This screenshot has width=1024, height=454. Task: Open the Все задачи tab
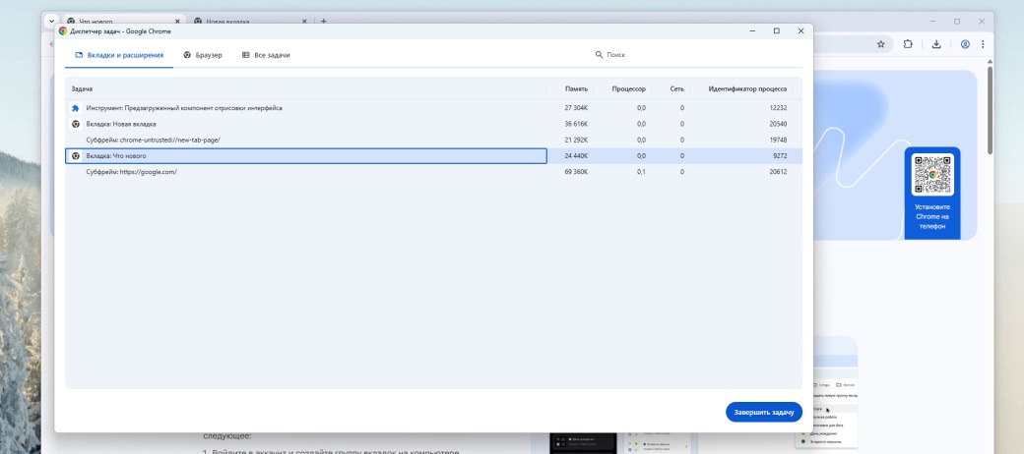[266, 55]
